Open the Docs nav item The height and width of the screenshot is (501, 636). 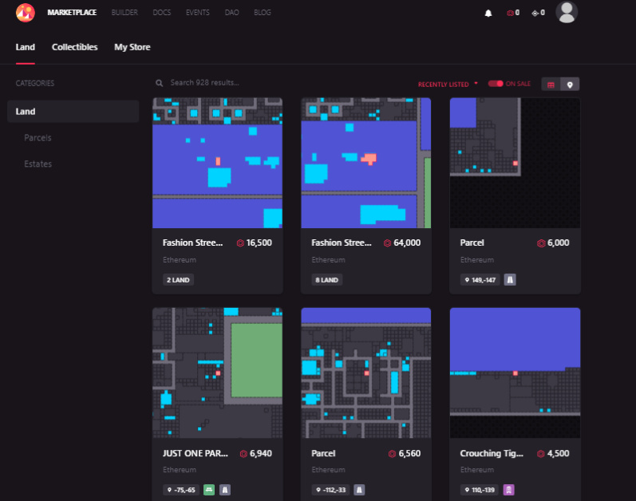point(162,13)
